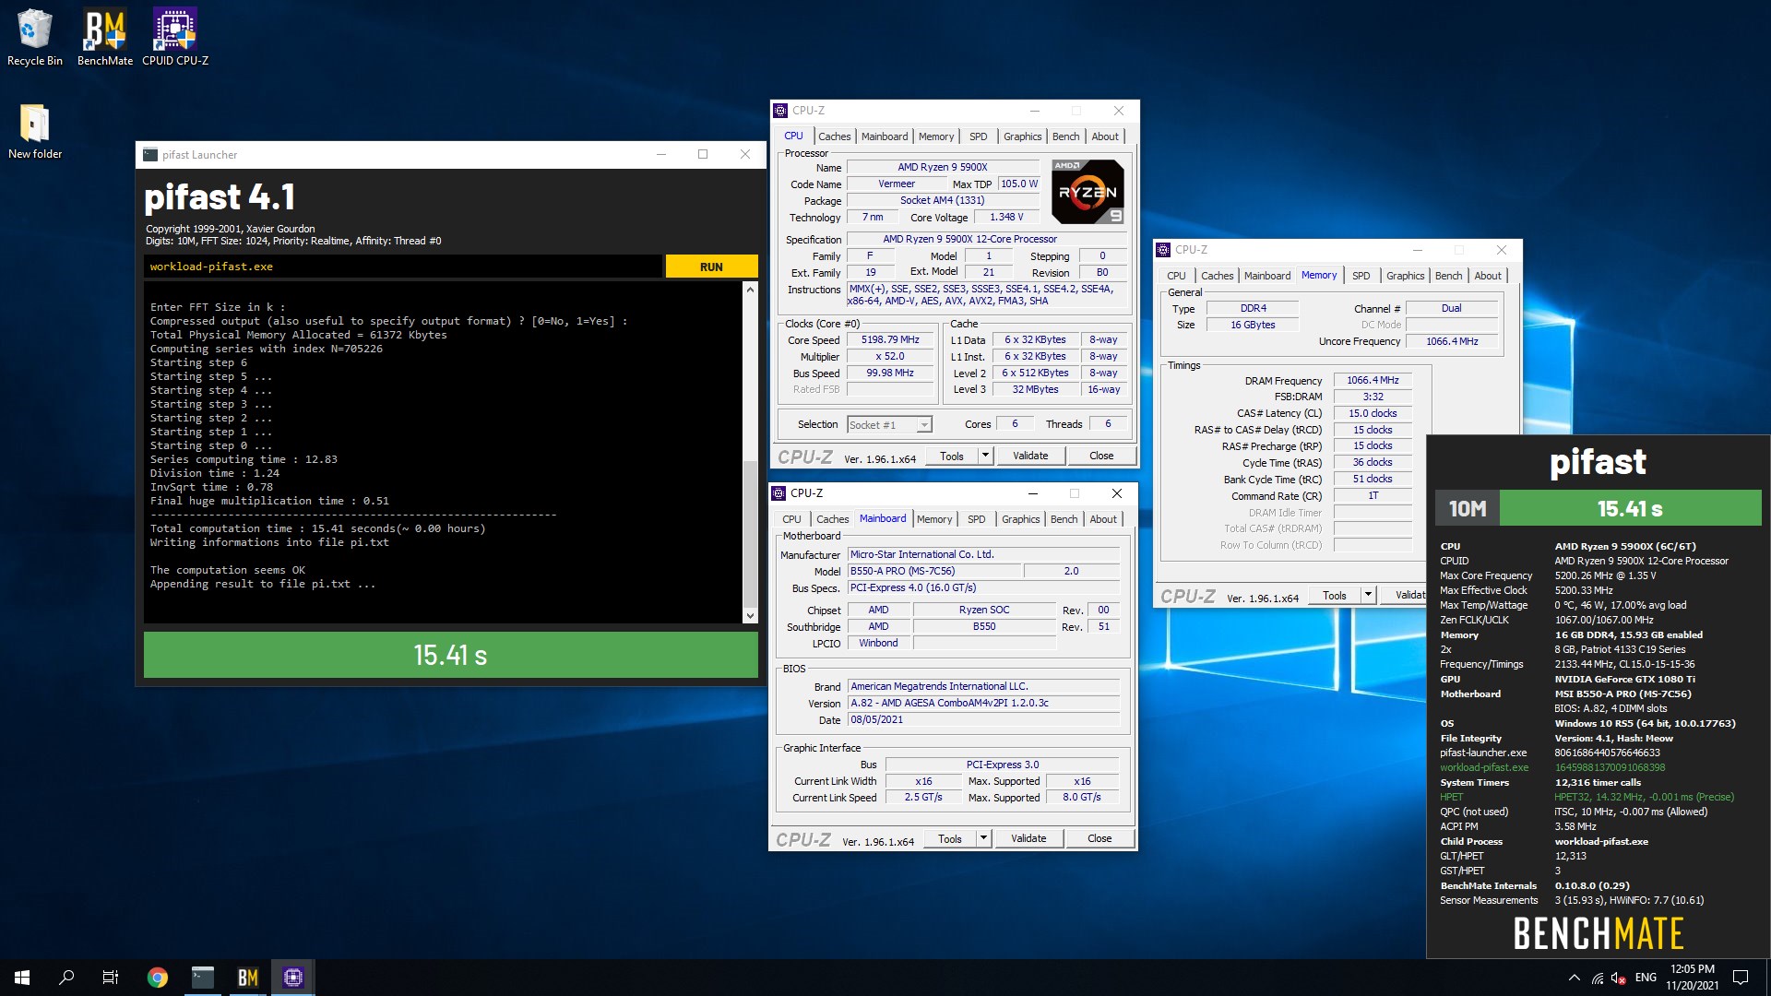
Task: Open the Recycle Bin desktop icon
Action: tap(35, 38)
